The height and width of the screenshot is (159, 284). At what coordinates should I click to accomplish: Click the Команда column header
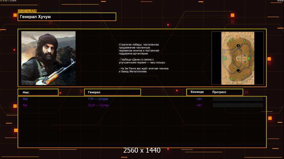click(x=197, y=92)
